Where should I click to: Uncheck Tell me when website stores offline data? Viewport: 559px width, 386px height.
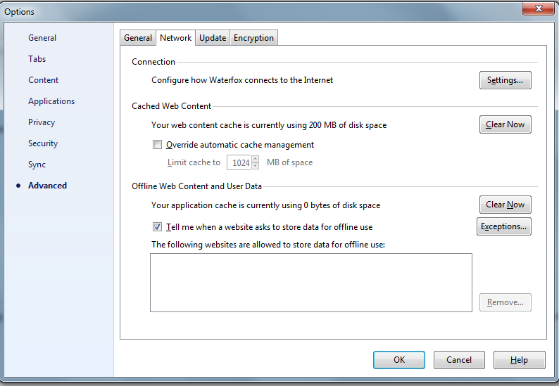click(x=158, y=227)
